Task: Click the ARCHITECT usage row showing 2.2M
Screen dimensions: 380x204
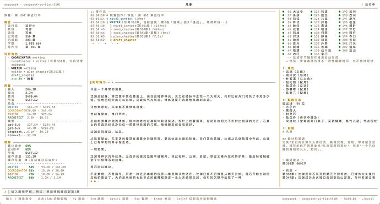Action: pos(28,117)
